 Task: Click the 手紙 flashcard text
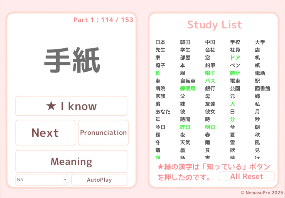(71, 59)
